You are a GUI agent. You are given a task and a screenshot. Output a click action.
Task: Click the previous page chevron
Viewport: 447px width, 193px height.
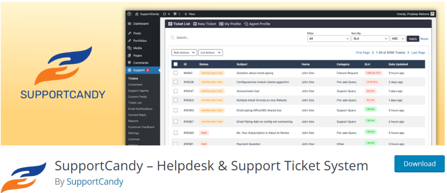pos(372,53)
